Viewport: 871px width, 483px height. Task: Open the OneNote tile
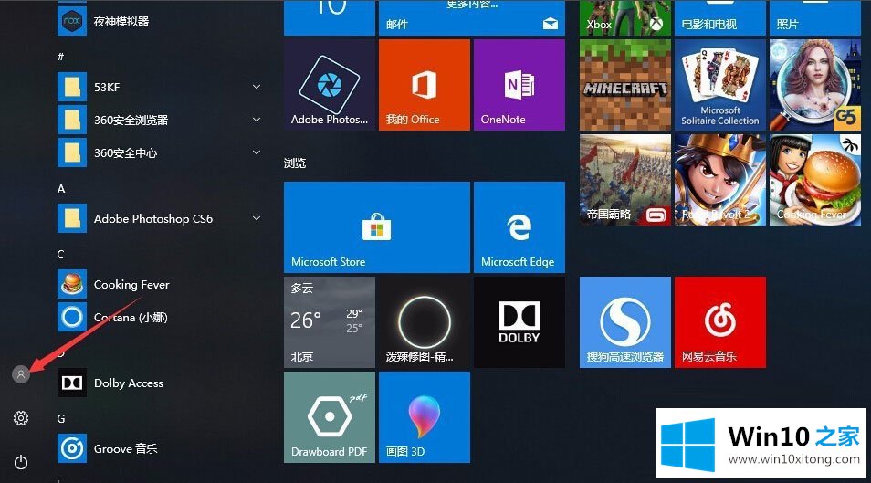[519, 85]
